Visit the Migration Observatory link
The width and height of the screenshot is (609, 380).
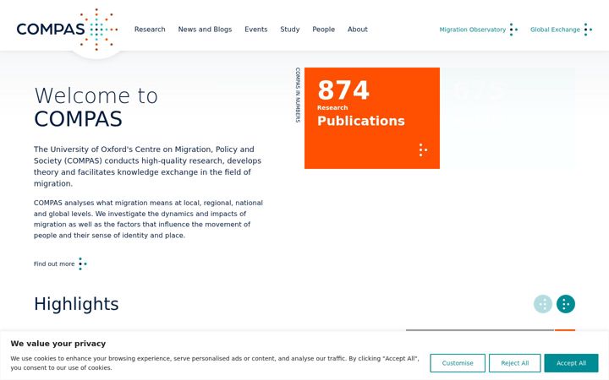[473, 30]
